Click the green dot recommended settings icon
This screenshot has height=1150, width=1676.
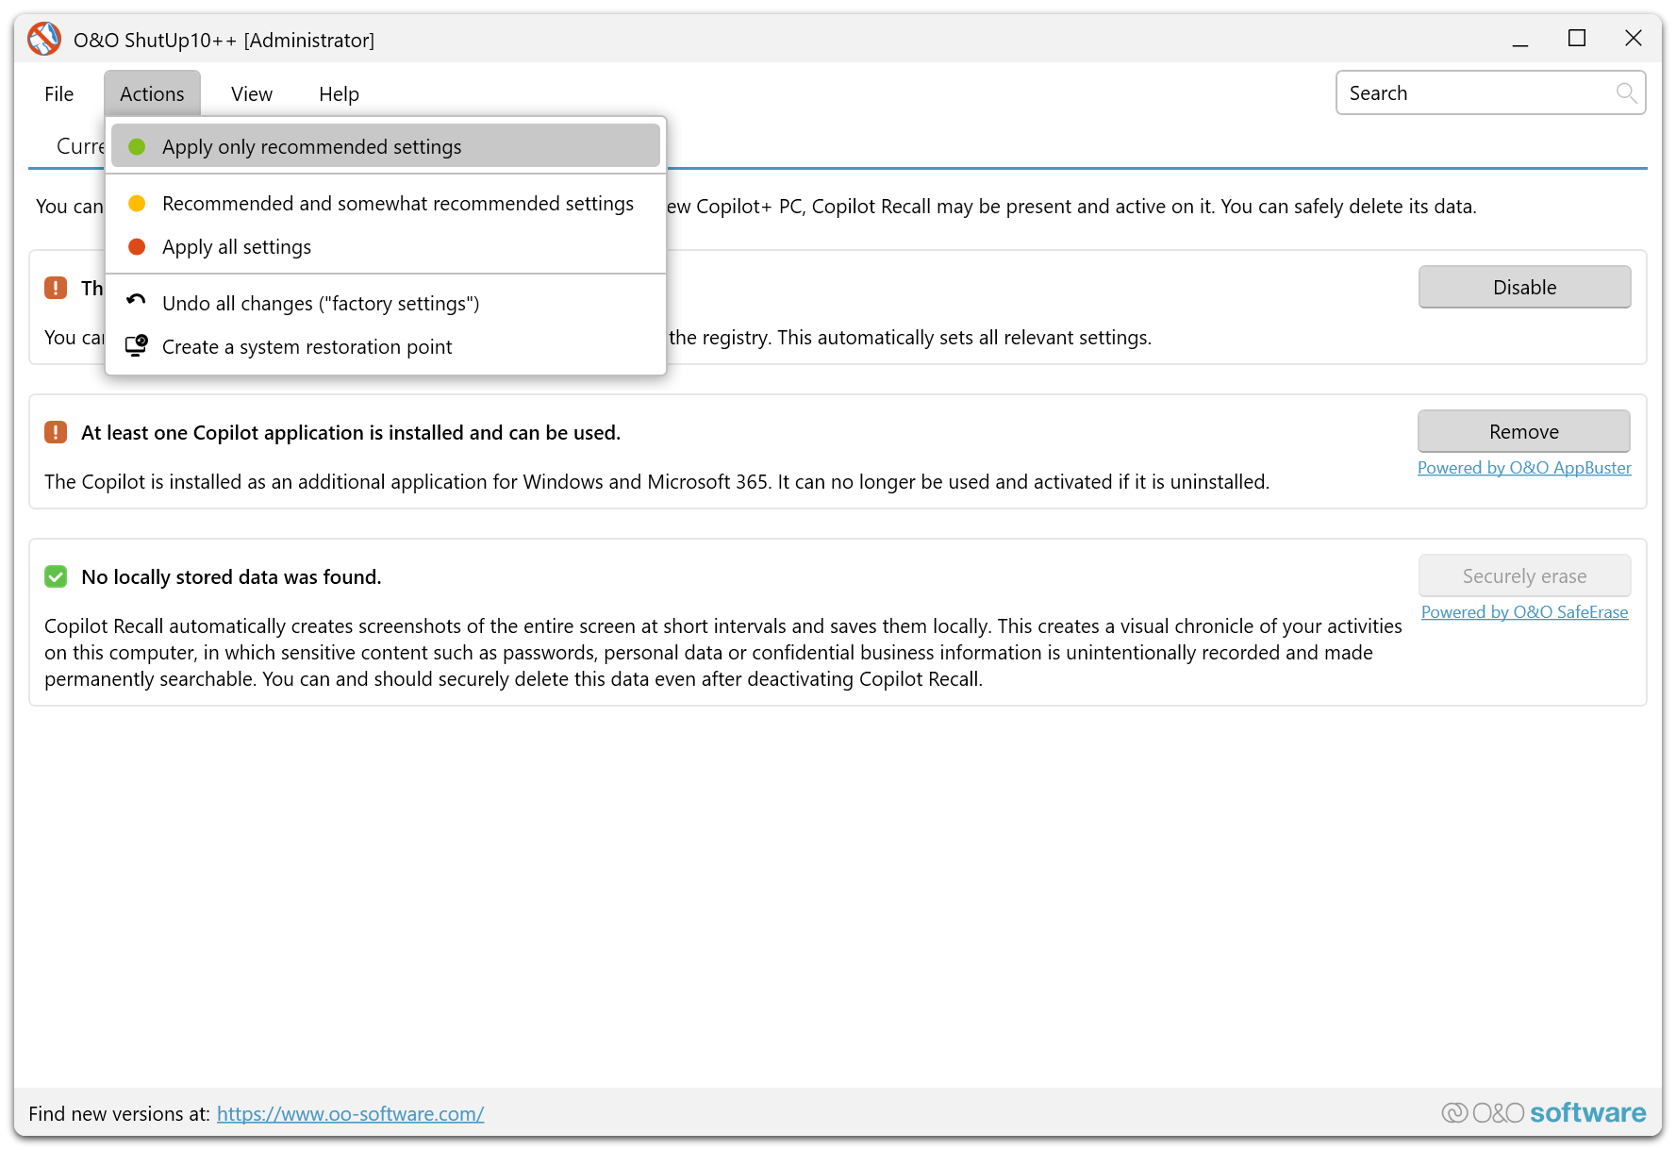point(137,147)
